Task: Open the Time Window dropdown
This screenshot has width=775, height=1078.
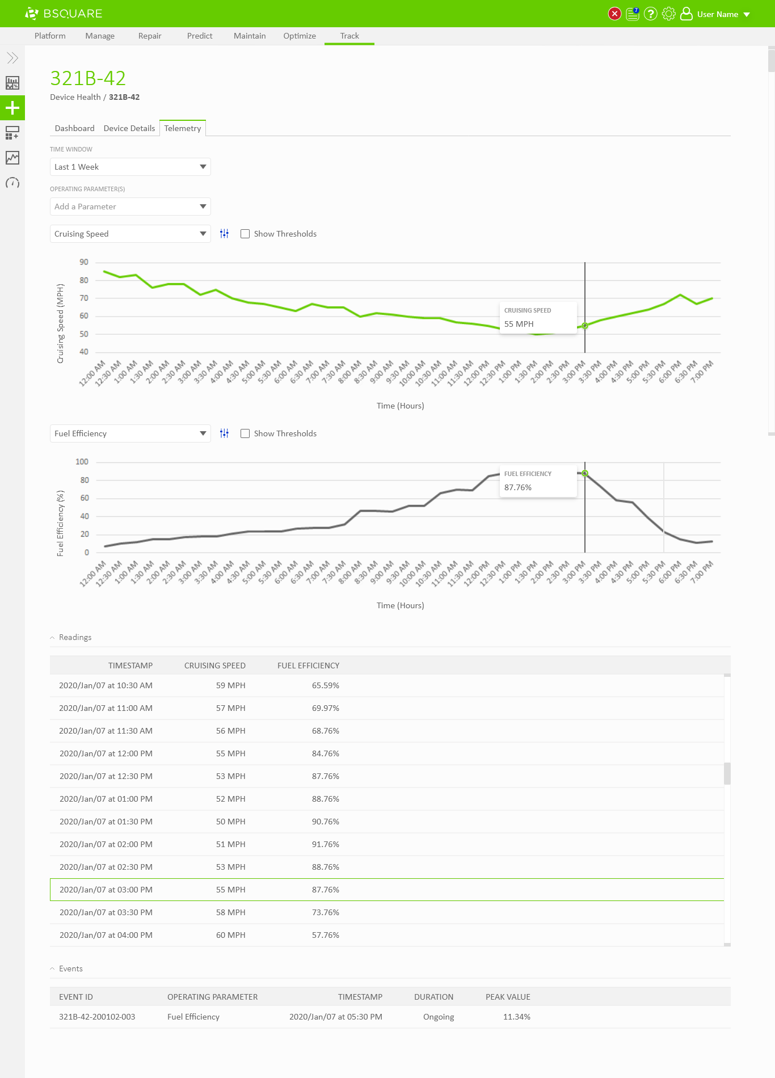Action: (130, 167)
